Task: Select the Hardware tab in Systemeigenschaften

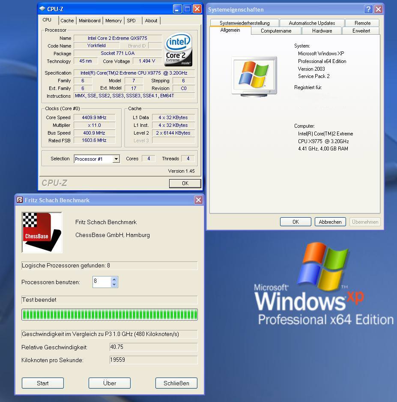Action: (x=322, y=31)
